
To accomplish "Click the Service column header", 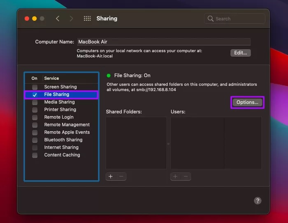I will (x=51, y=78).
